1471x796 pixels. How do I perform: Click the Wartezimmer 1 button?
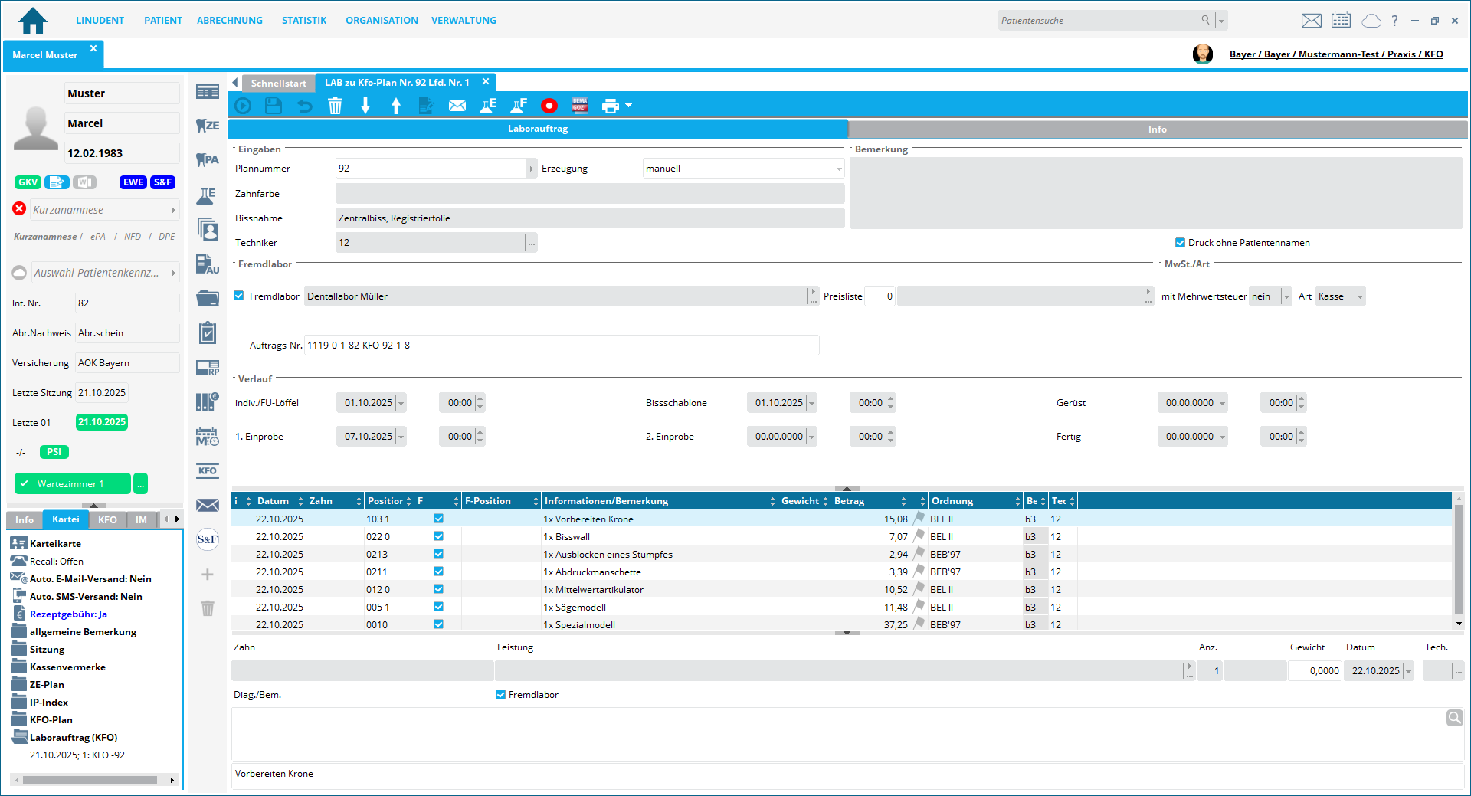click(72, 483)
